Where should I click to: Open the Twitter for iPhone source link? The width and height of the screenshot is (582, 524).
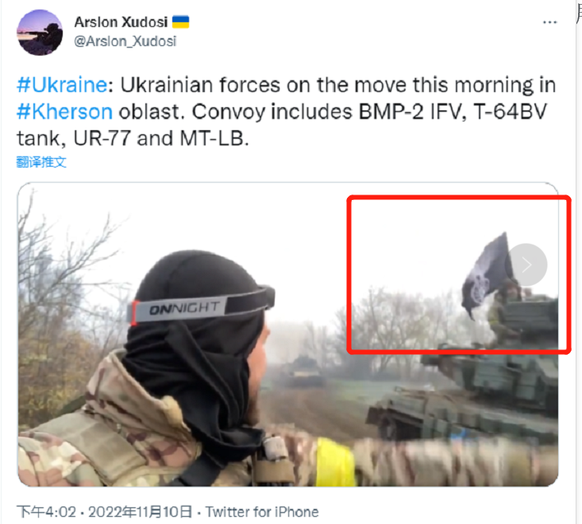(262, 512)
